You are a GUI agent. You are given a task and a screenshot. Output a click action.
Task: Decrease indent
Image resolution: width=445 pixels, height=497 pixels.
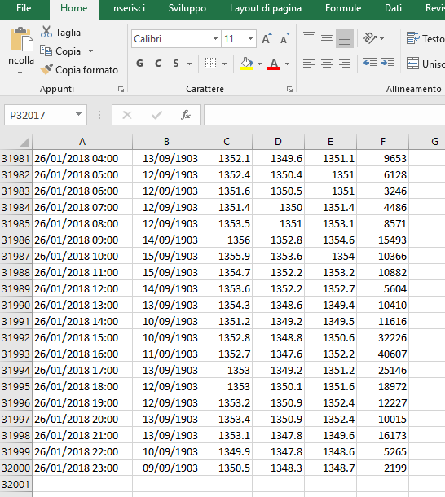pyautogui.click(x=370, y=64)
